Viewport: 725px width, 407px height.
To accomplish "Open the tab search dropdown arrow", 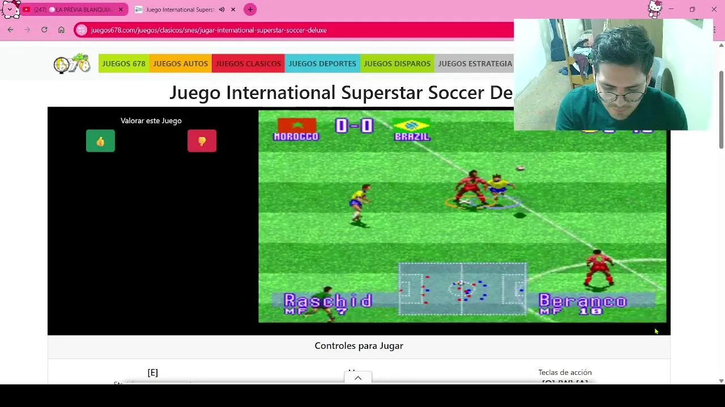I will (x=10, y=10).
